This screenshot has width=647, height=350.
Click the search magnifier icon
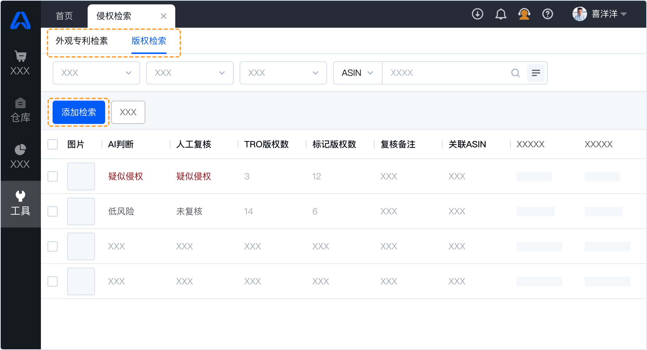[515, 73]
